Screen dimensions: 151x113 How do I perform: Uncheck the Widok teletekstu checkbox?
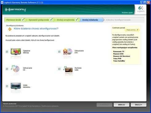[7, 86]
